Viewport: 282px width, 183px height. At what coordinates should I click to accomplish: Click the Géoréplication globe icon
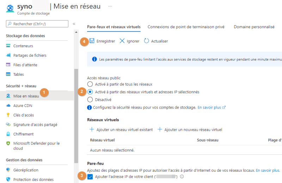pyautogui.click(x=8, y=170)
